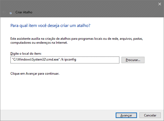Click Windows folder name in the path field
This screenshot has width=164, height=121.
23,60
